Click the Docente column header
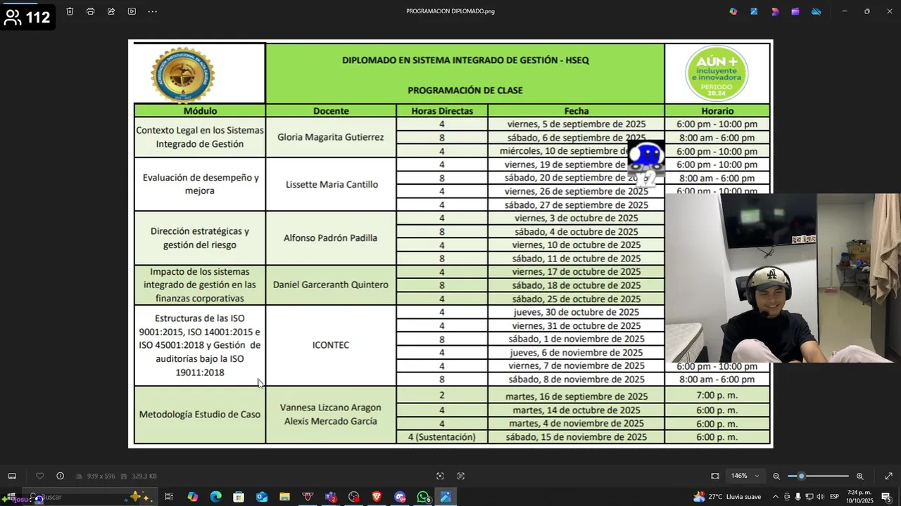901x506 pixels. [x=331, y=111]
